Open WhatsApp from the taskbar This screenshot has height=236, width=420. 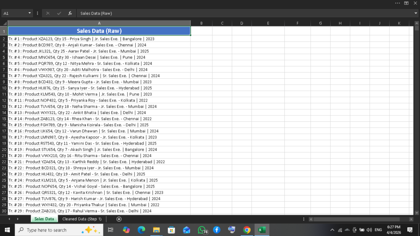click(x=202, y=230)
